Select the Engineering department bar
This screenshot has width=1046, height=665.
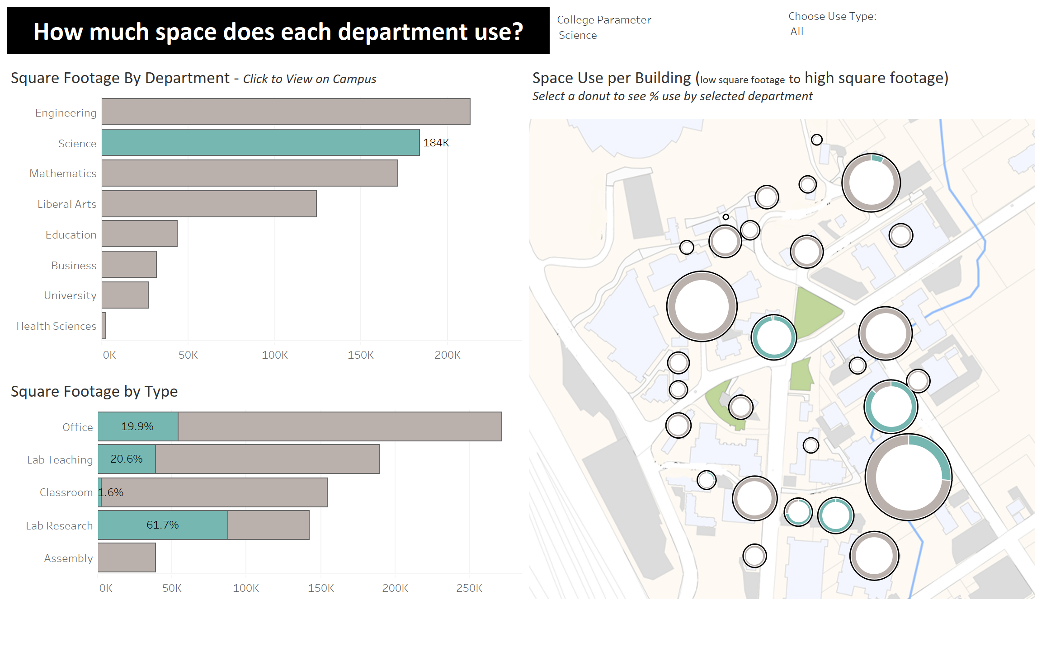(x=286, y=112)
